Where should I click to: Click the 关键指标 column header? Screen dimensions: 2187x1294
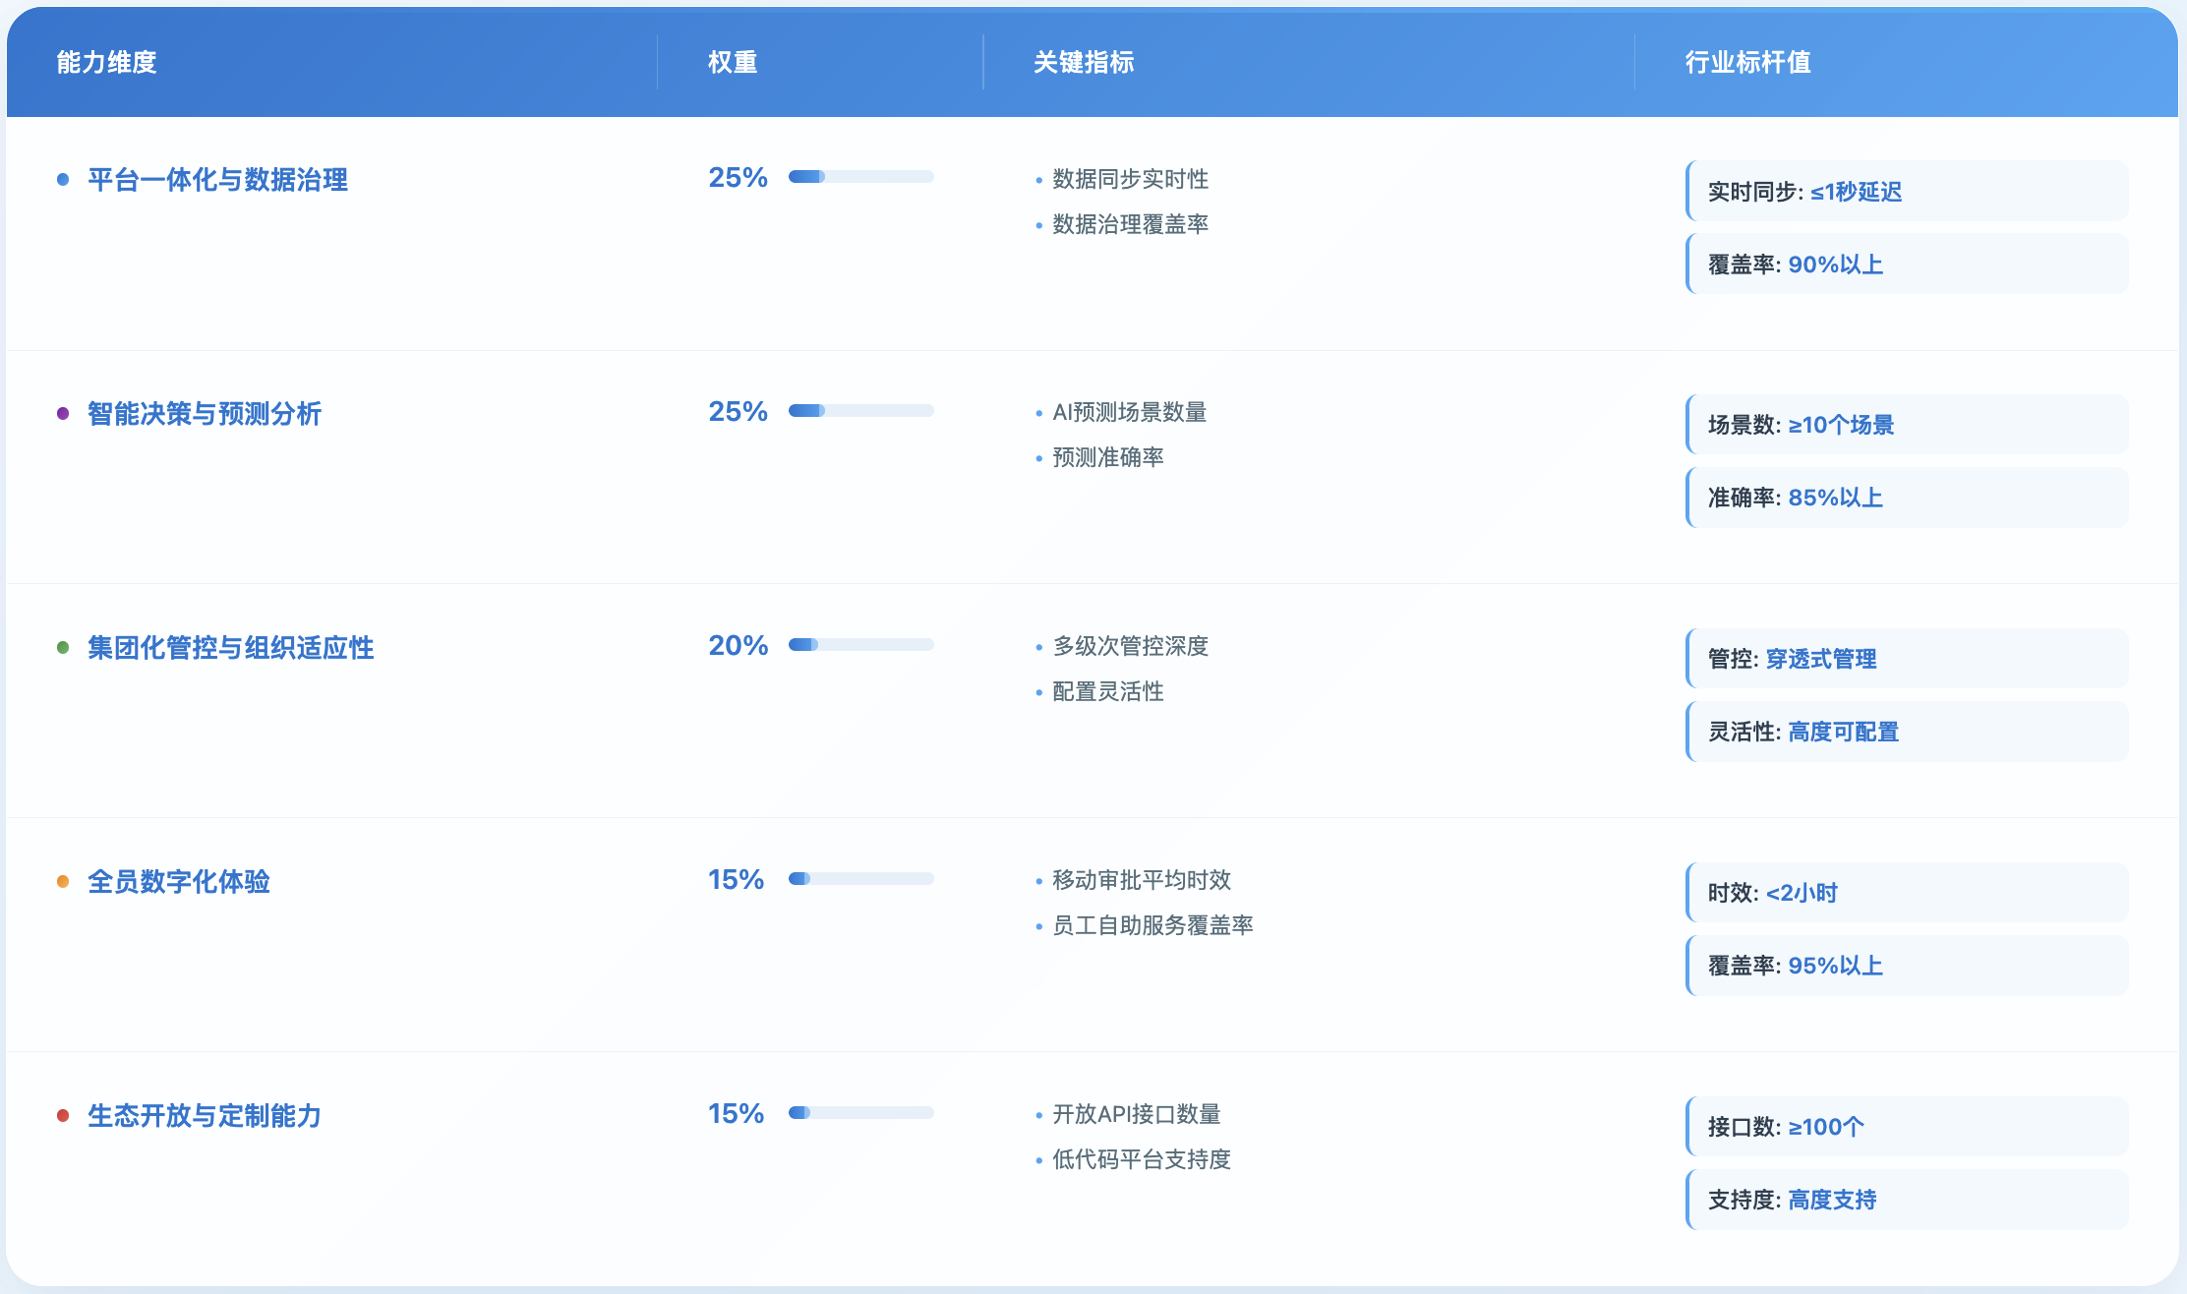pyautogui.click(x=1084, y=62)
